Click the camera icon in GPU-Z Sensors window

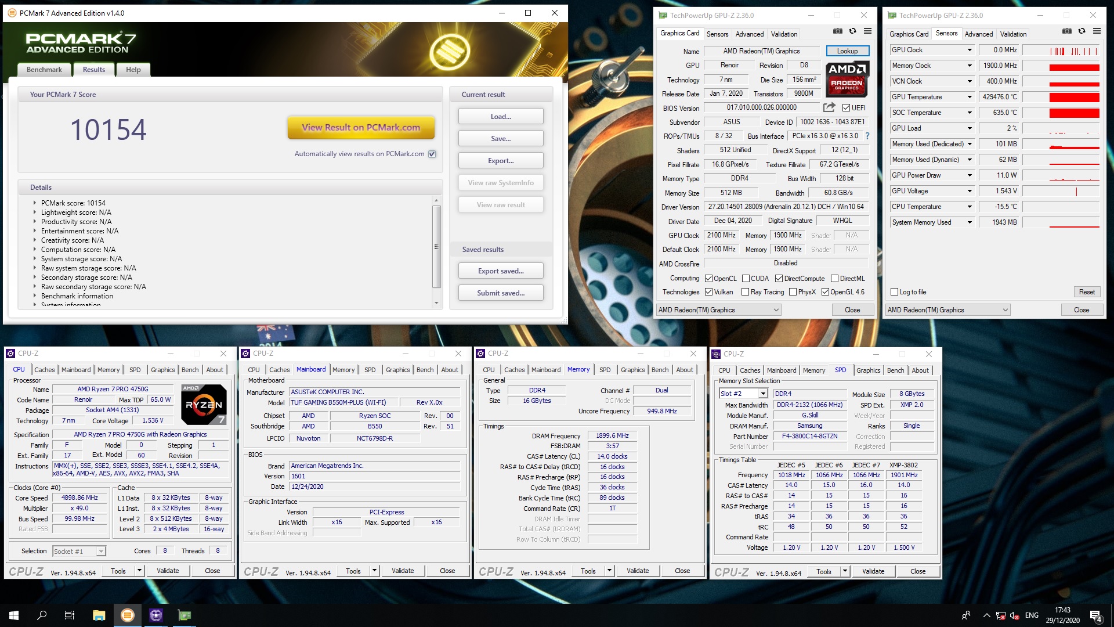[x=1066, y=31]
